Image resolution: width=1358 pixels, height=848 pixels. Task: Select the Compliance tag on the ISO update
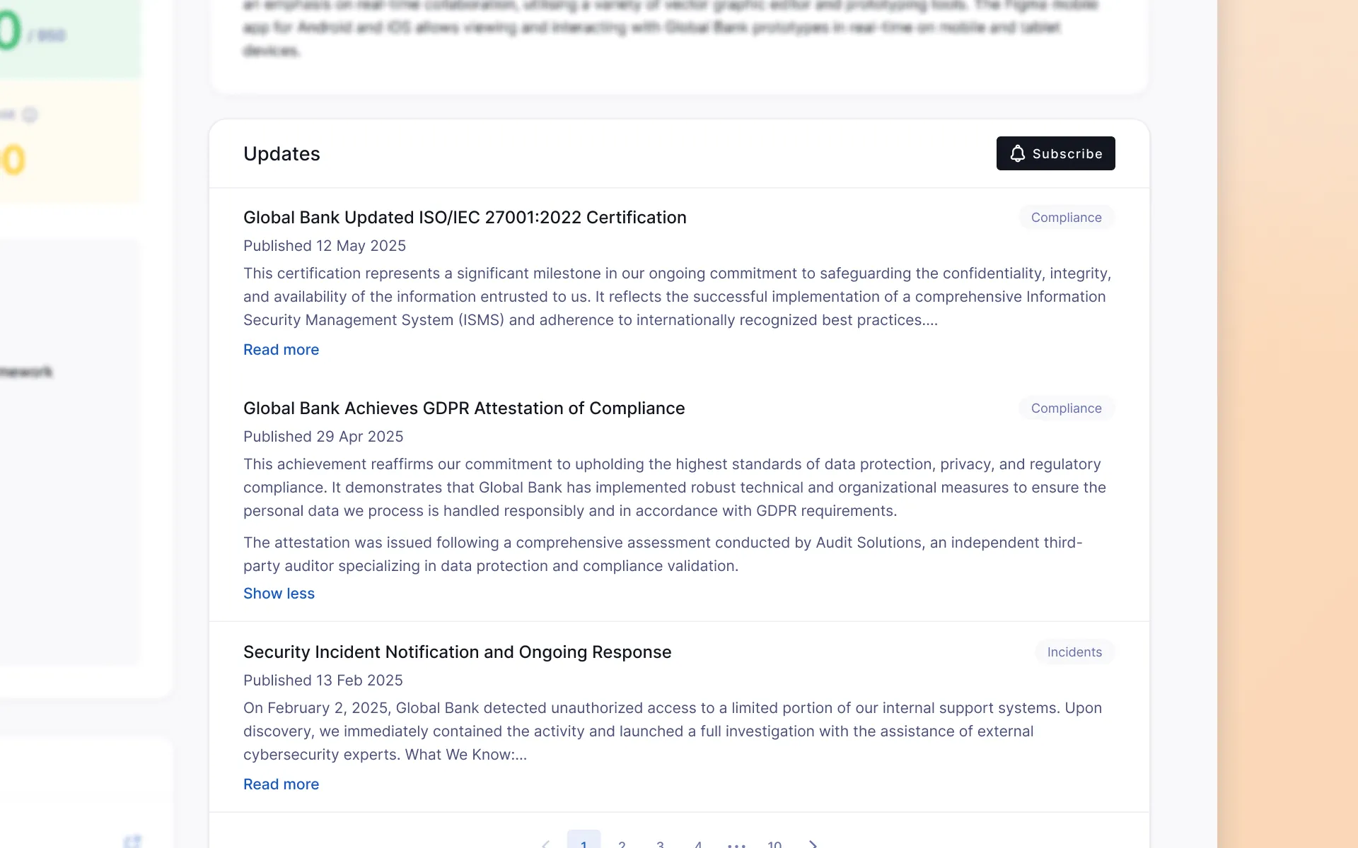click(1066, 218)
